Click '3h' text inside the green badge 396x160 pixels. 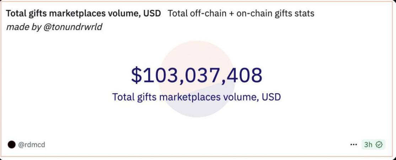368,145
